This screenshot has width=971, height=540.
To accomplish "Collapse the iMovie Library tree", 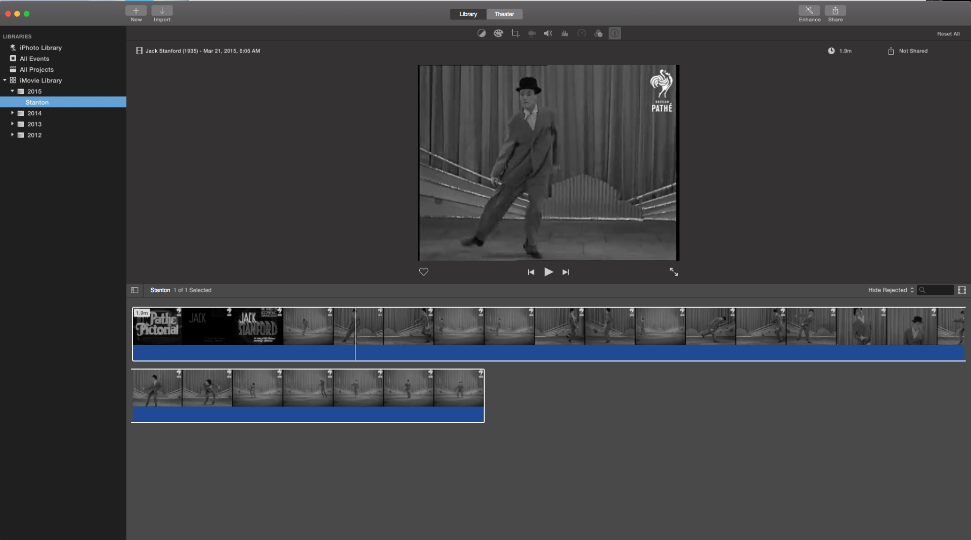I will coord(5,80).
